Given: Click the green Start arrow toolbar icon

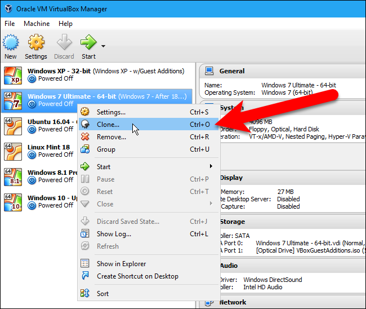Looking at the screenshot, I should click(x=88, y=42).
